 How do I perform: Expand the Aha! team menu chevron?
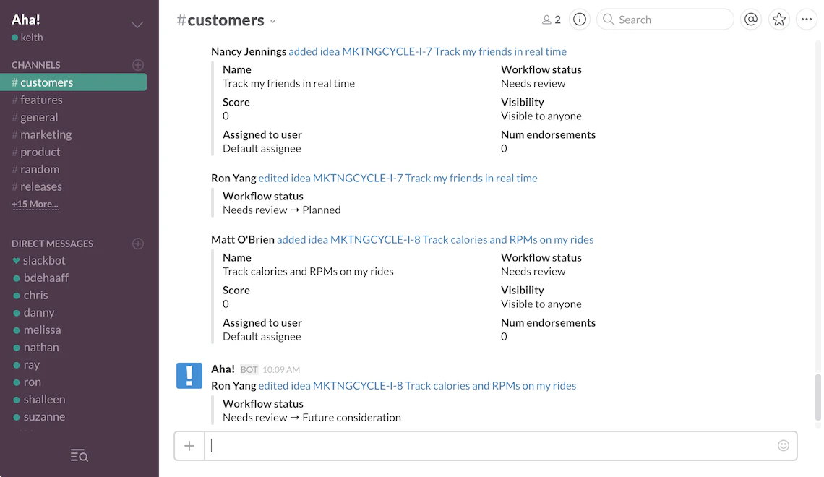[137, 25]
